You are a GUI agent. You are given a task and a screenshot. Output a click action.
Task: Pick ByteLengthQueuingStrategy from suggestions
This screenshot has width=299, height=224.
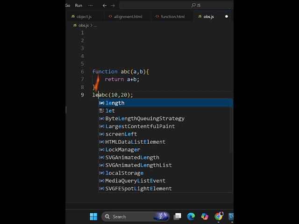tap(165, 119)
